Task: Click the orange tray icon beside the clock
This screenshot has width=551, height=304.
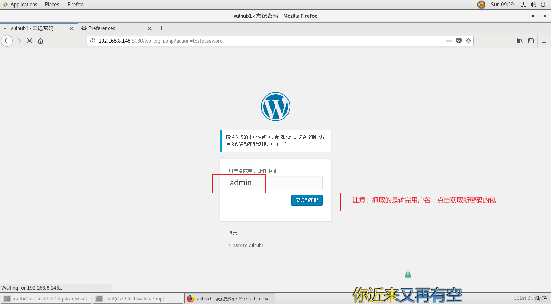Action: click(481, 5)
